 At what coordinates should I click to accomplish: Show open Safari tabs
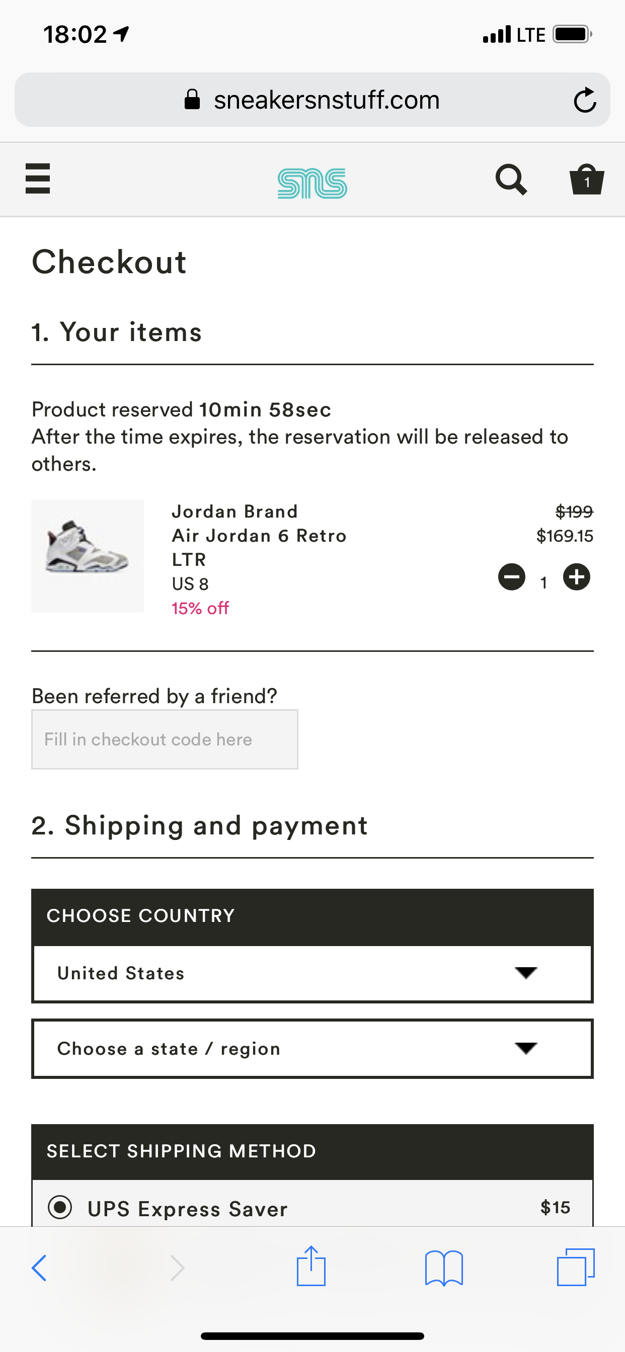(576, 1267)
